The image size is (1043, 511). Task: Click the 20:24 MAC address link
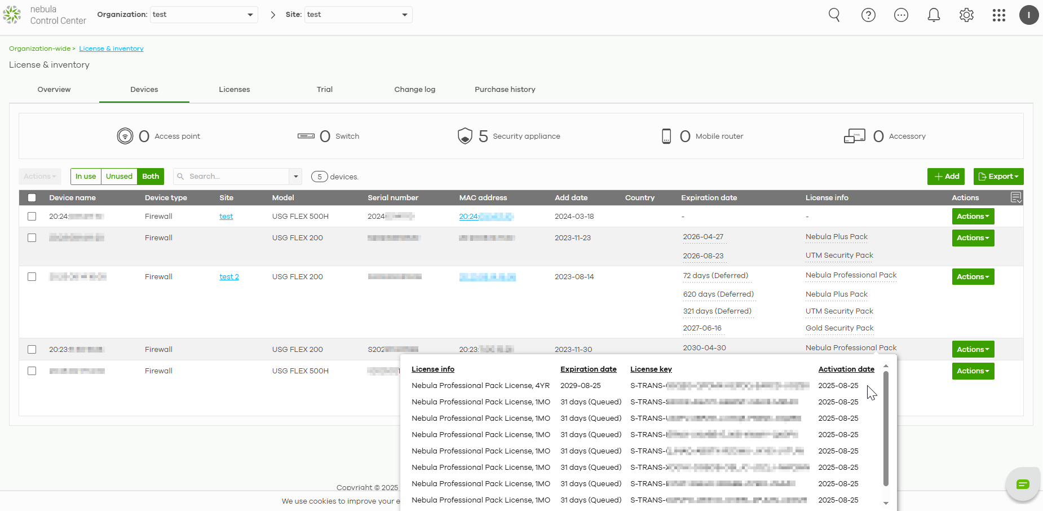coord(486,217)
